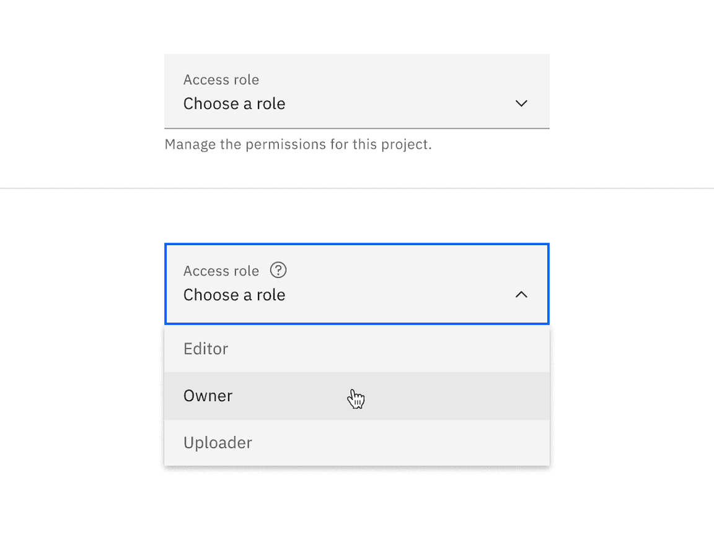Click the Access role label in focused dropdown
714x535 pixels.
click(221, 271)
